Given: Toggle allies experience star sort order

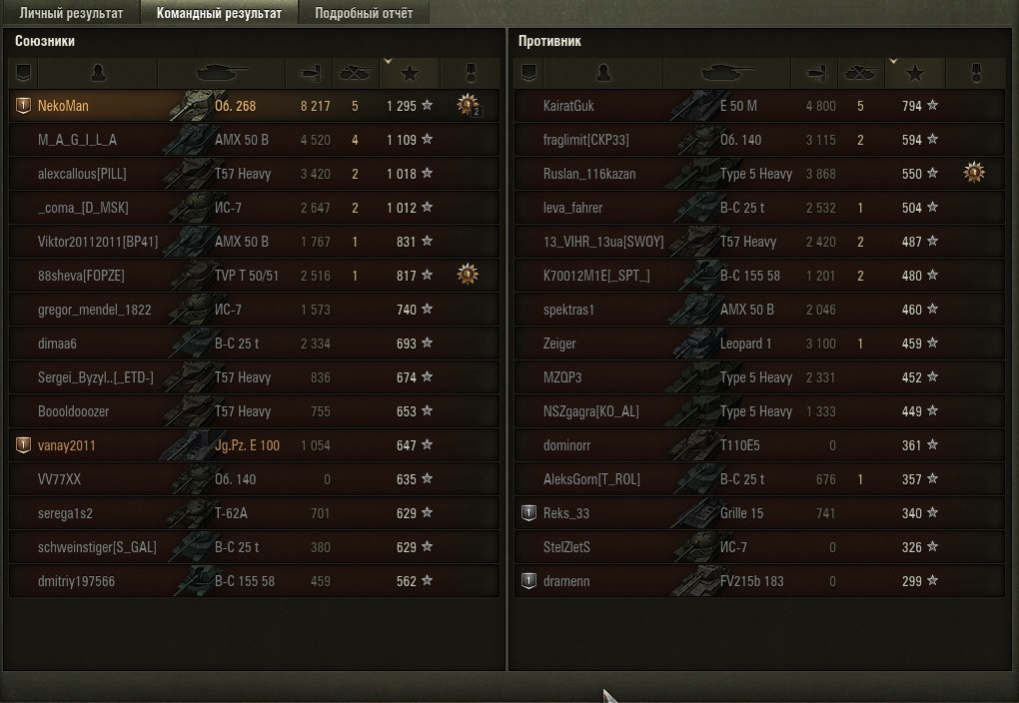Looking at the screenshot, I should pos(410,73).
